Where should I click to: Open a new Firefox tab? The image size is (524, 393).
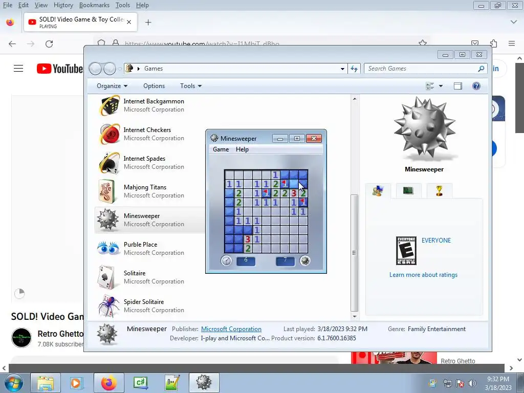[148, 23]
